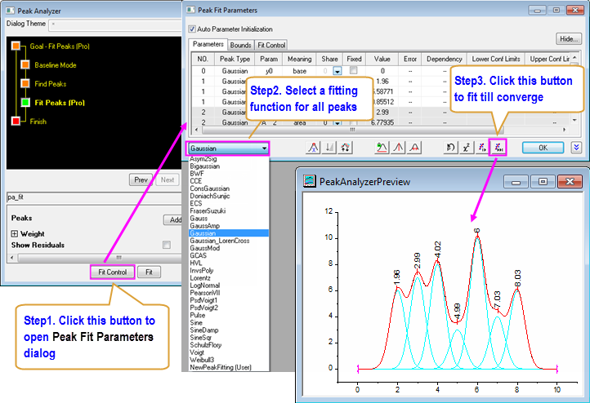Switch to the Bounds tab

tap(240, 46)
